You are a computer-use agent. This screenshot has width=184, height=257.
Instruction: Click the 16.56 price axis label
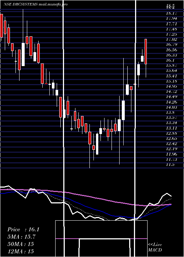point(171,50)
